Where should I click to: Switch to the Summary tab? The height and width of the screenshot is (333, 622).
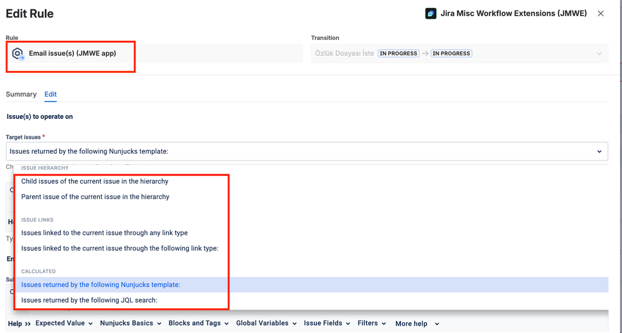point(21,95)
